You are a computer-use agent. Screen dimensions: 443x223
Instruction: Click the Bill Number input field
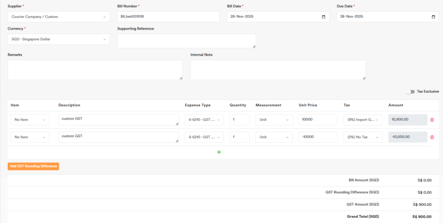[168, 17]
